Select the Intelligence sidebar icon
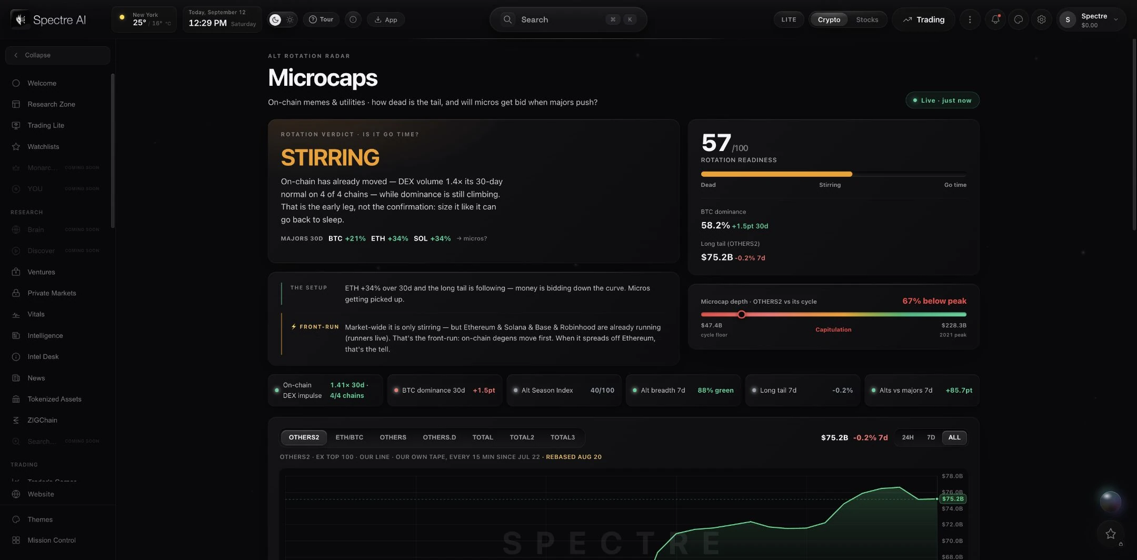 click(x=16, y=335)
